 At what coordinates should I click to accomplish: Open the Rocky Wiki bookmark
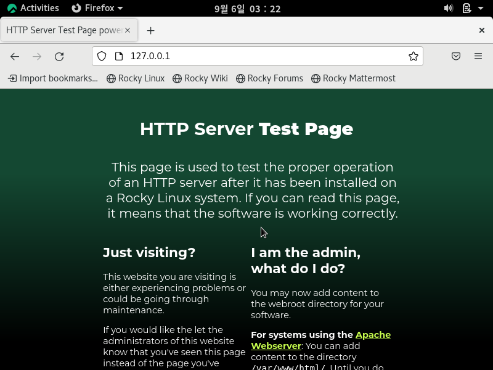(x=200, y=78)
